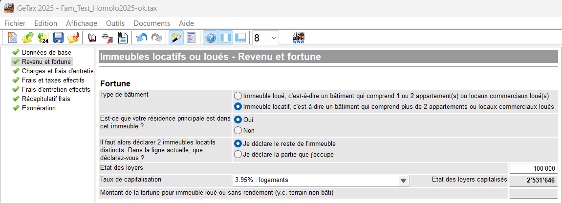Screen dimensions: 562x203
Task: Click the grey redo arrow icon
Action: tap(156, 38)
